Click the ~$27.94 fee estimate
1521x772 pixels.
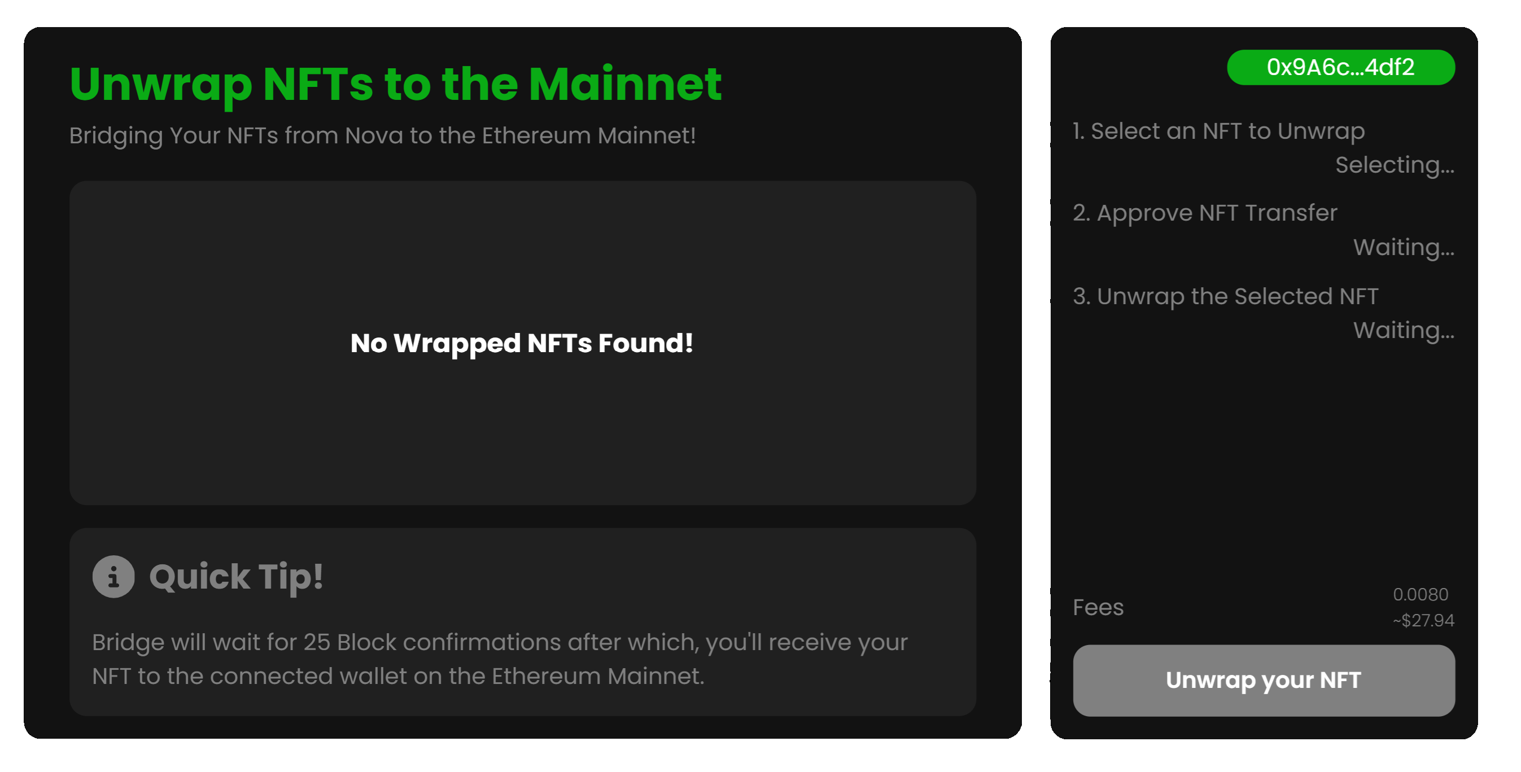tap(1423, 620)
